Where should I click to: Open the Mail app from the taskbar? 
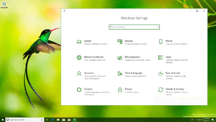pyautogui.click(x=69, y=120)
